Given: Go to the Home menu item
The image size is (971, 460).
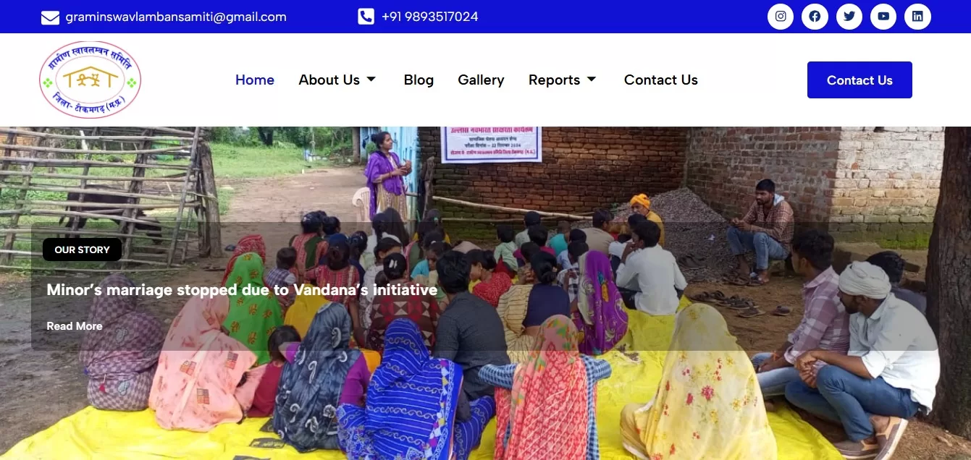Looking at the screenshot, I should (255, 80).
